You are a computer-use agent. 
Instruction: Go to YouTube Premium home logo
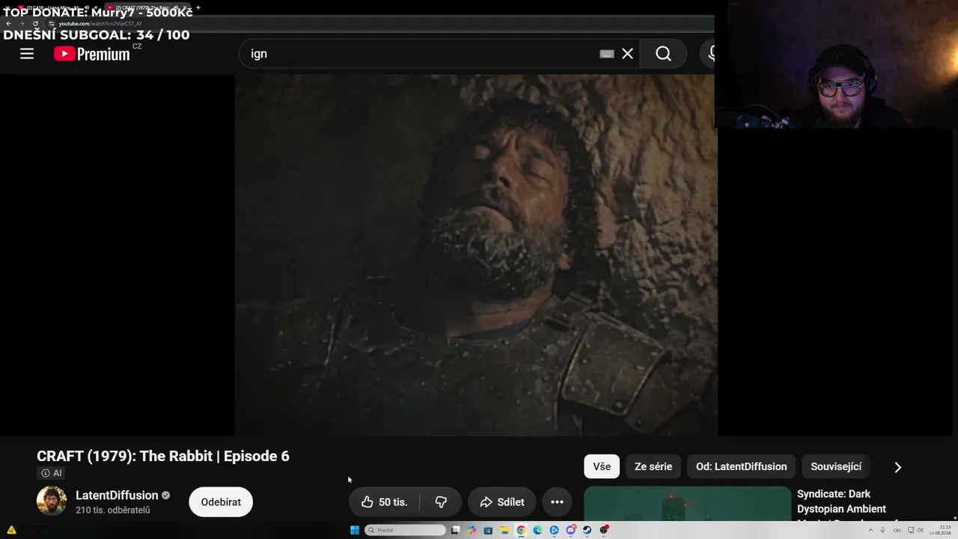[x=92, y=54]
